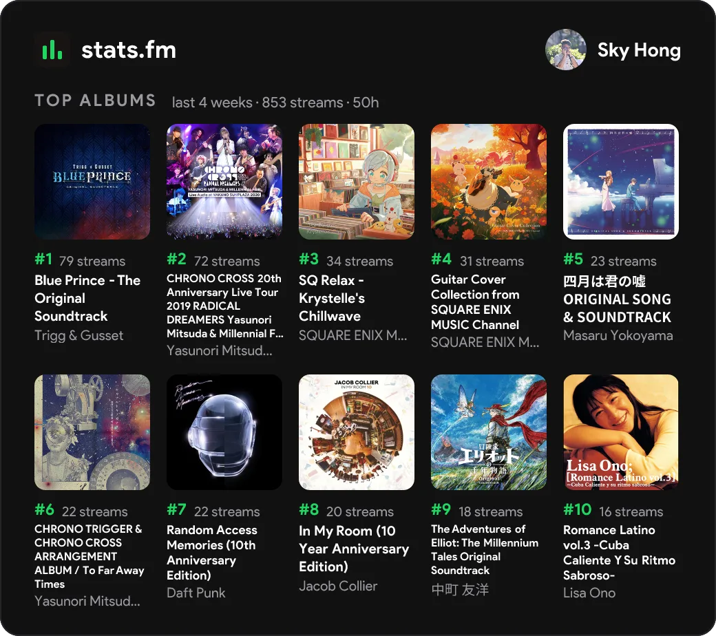Click the #10 rank label
This screenshot has height=636, width=716.
578,509
